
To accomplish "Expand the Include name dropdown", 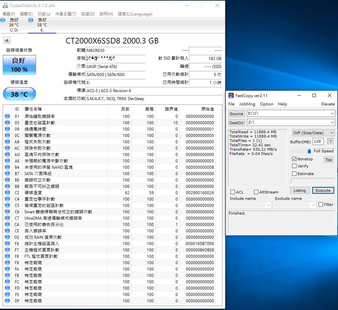I will point(268,205).
